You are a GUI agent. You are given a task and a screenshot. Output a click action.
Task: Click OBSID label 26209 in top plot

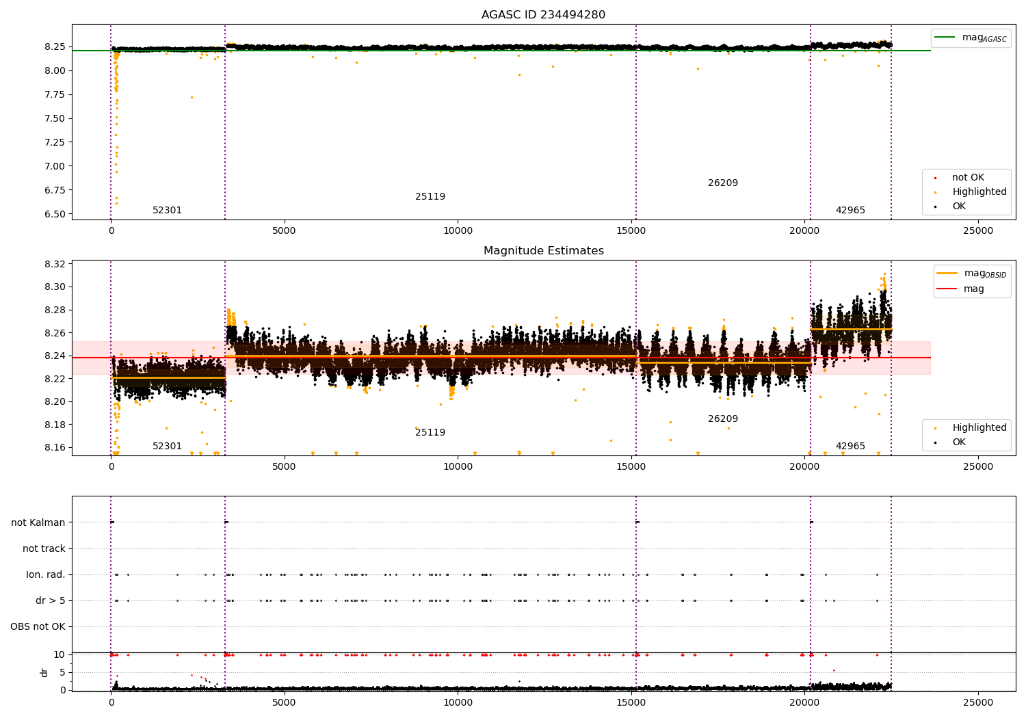[x=723, y=183]
